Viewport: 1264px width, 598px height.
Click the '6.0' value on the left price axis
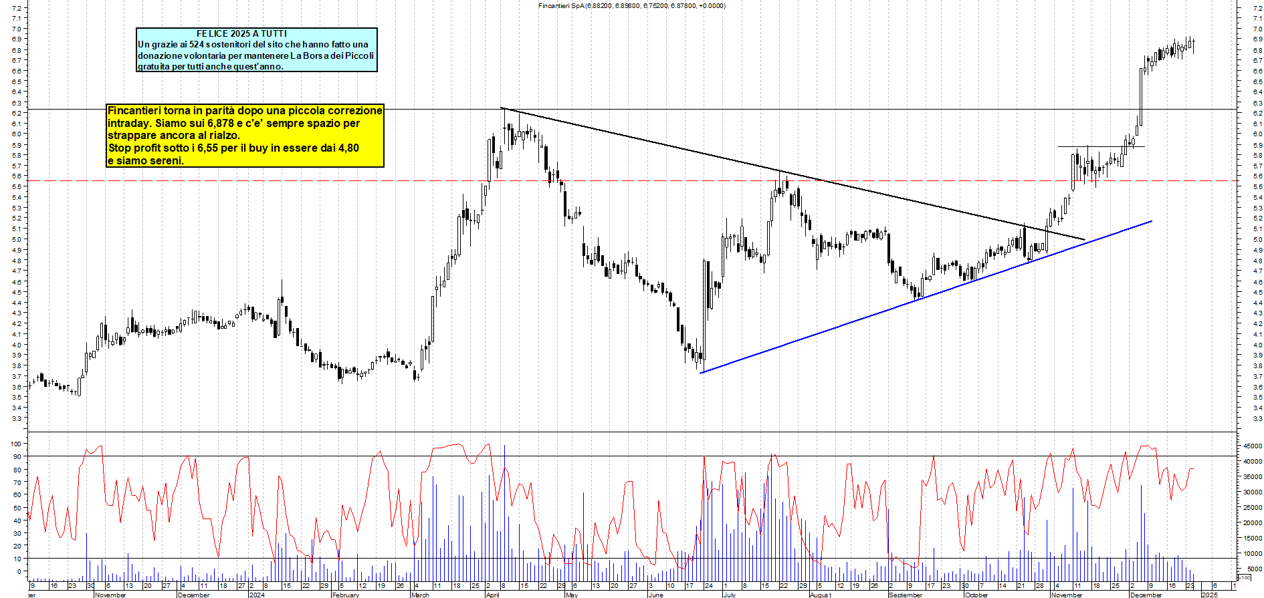coord(16,134)
